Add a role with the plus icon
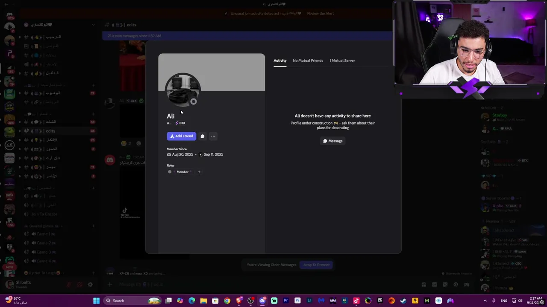The width and height of the screenshot is (547, 307). [199, 172]
